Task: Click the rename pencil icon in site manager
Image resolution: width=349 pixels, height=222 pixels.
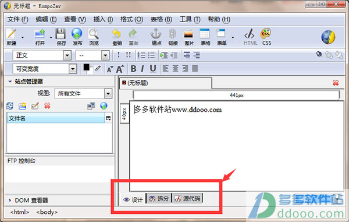Action: pos(35,105)
